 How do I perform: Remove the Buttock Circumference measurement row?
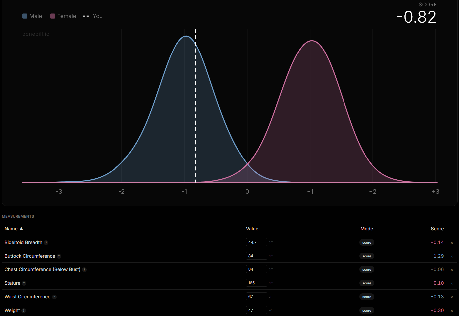click(x=452, y=256)
